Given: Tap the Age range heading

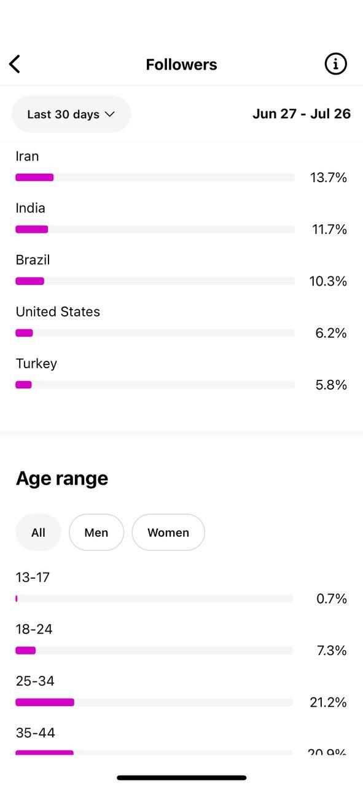Looking at the screenshot, I should tap(62, 478).
